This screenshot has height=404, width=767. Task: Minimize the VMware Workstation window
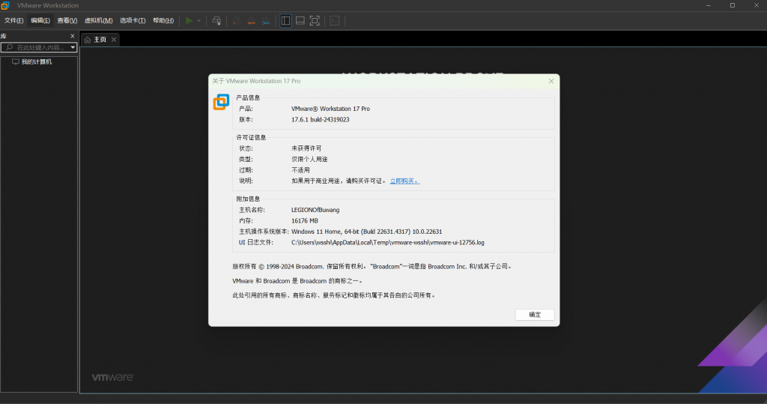(x=709, y=5)
